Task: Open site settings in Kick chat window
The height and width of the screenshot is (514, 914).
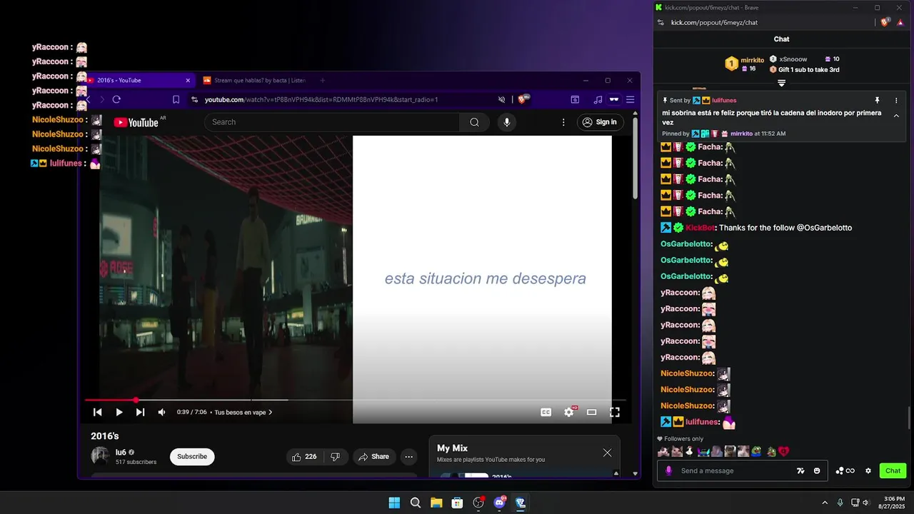Action: [661, 22]
